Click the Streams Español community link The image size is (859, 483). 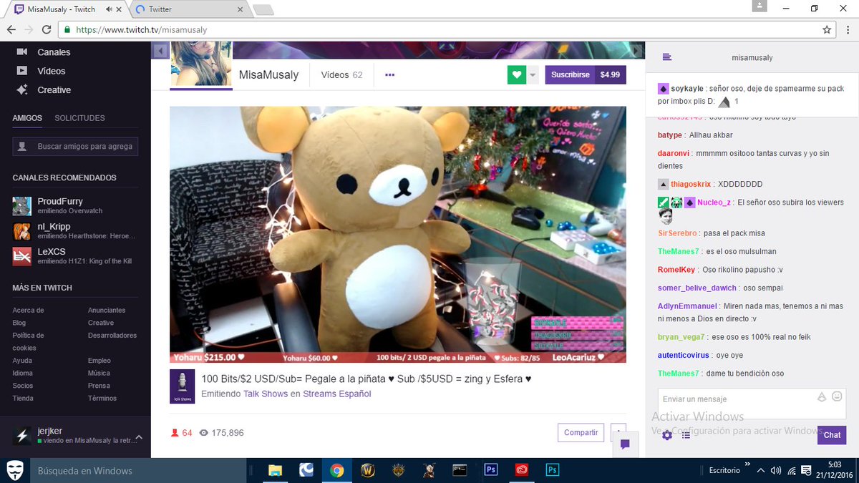336,394
